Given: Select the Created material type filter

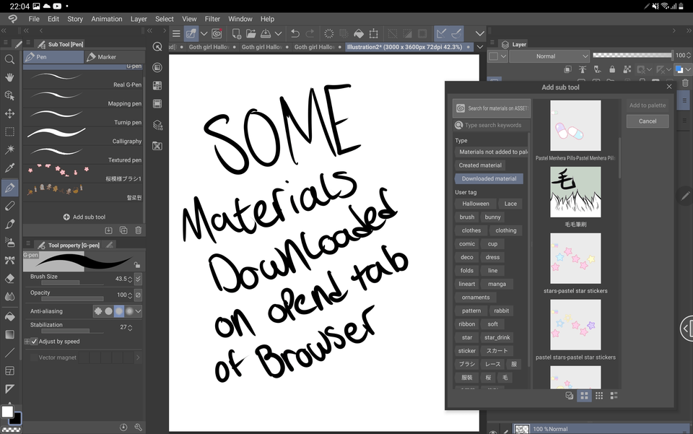Looking at the screenshot, I should [480, 165].
